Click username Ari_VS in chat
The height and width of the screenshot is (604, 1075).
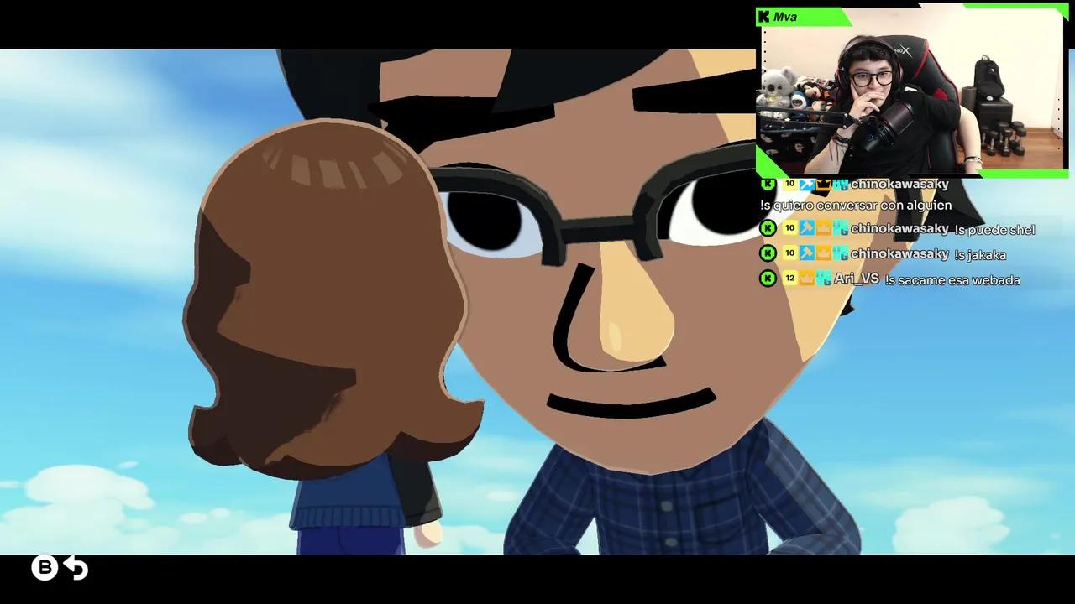coord(857,278)
